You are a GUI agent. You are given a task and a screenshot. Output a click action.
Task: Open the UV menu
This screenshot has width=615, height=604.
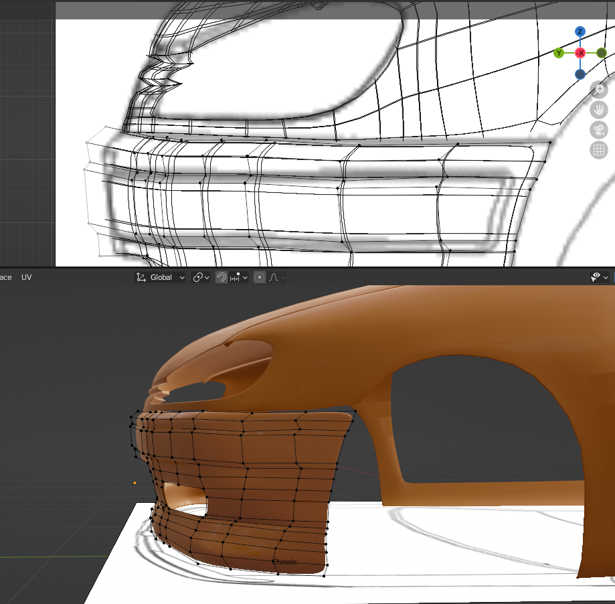click(x=26, y=277)
